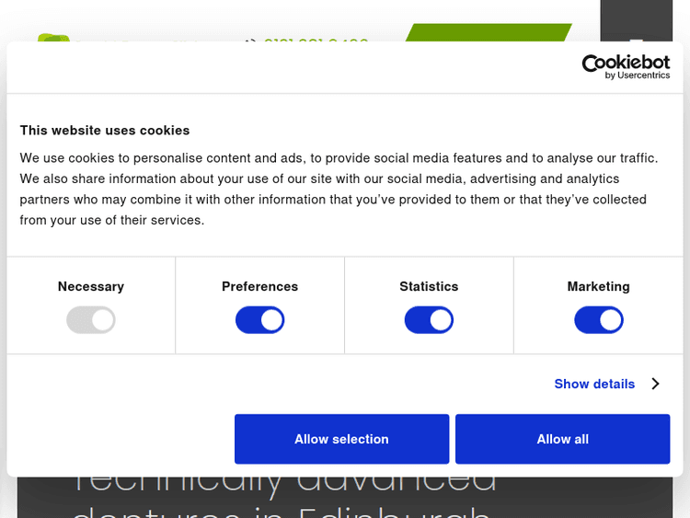Click the Preferences category label
The height and width of the screenshot is (518, 690).
[x=260, y=286]
